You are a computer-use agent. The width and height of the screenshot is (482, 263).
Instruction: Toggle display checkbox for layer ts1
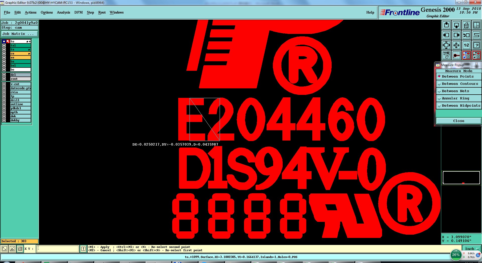tap(4, 45)
